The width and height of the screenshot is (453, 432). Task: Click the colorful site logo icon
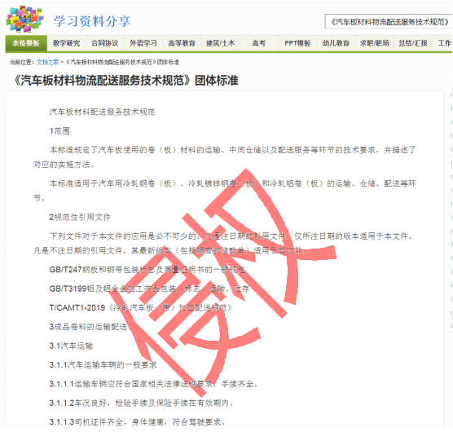tap(24, 19)
